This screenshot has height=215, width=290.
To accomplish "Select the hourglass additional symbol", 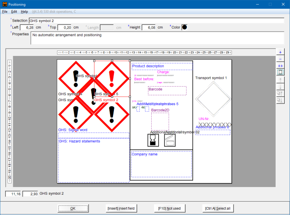I will (154, 140).
